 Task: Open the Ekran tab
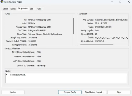pos(13,9)
